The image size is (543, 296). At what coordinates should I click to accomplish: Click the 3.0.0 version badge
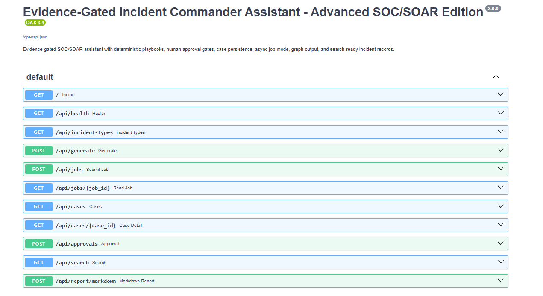493,9
